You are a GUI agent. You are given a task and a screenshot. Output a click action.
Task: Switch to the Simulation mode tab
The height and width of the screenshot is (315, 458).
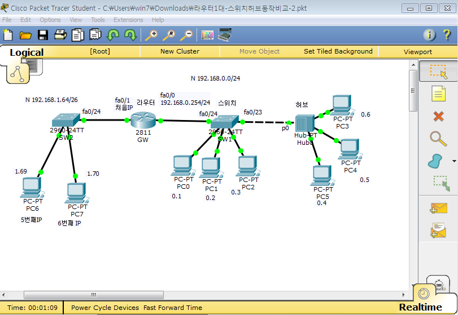point(439,284)
